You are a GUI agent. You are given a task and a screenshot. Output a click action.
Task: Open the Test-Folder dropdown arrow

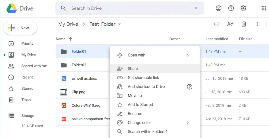tap(120, 24)
